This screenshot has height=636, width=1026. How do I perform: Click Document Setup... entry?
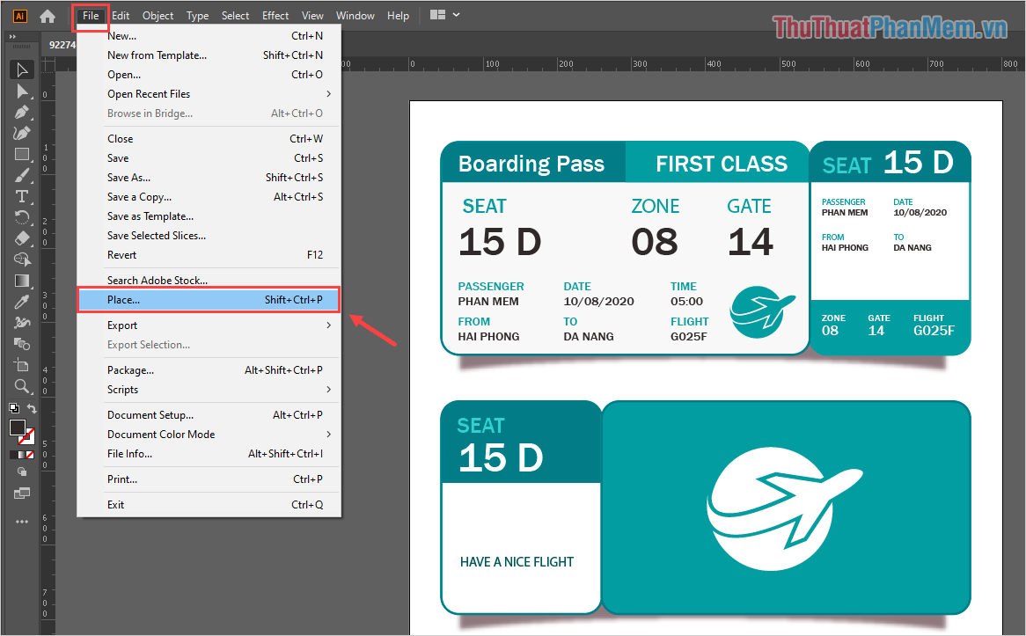point(150,415)
